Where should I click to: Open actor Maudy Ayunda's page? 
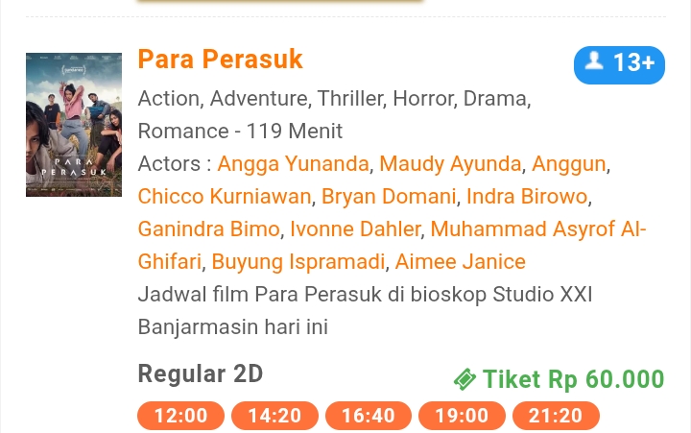pyautogui.click(x=450, y=163)
